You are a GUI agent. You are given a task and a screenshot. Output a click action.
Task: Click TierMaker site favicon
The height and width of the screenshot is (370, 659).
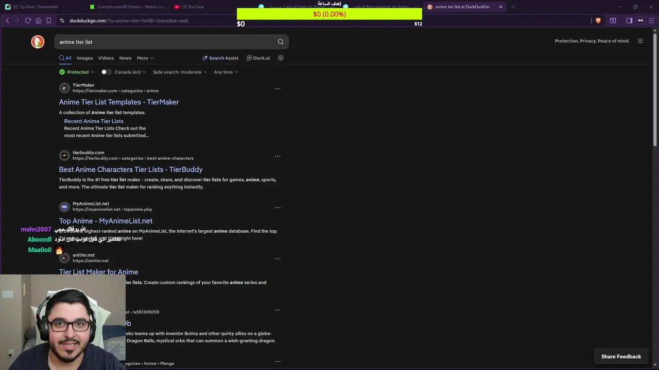pos(64,88)
